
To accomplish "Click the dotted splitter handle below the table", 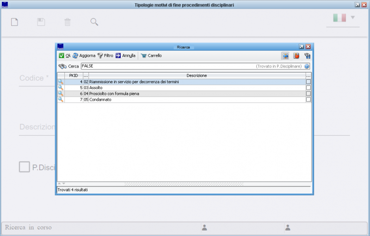I will click(184, 184).
